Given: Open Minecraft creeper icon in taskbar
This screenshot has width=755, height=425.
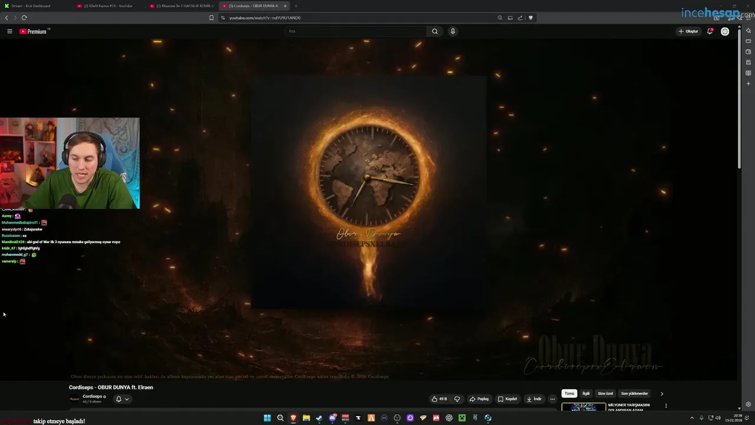Looking at the screenshot, I should tap(462, 418).
